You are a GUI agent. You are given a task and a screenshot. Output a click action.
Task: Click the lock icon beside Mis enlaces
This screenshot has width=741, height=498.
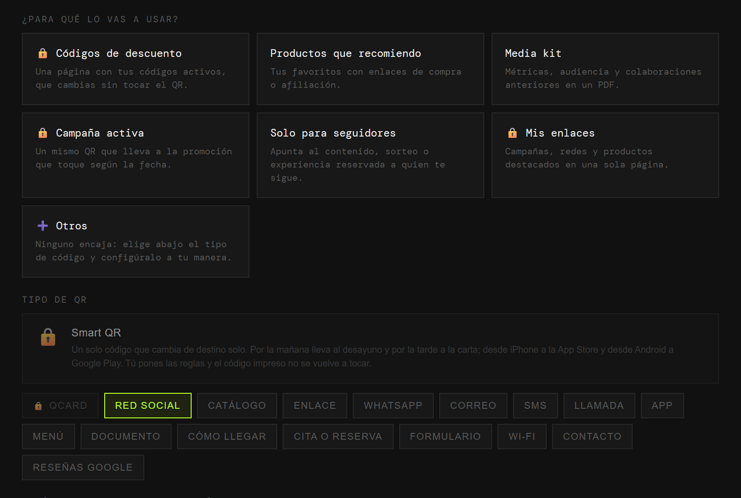point(513,133)
